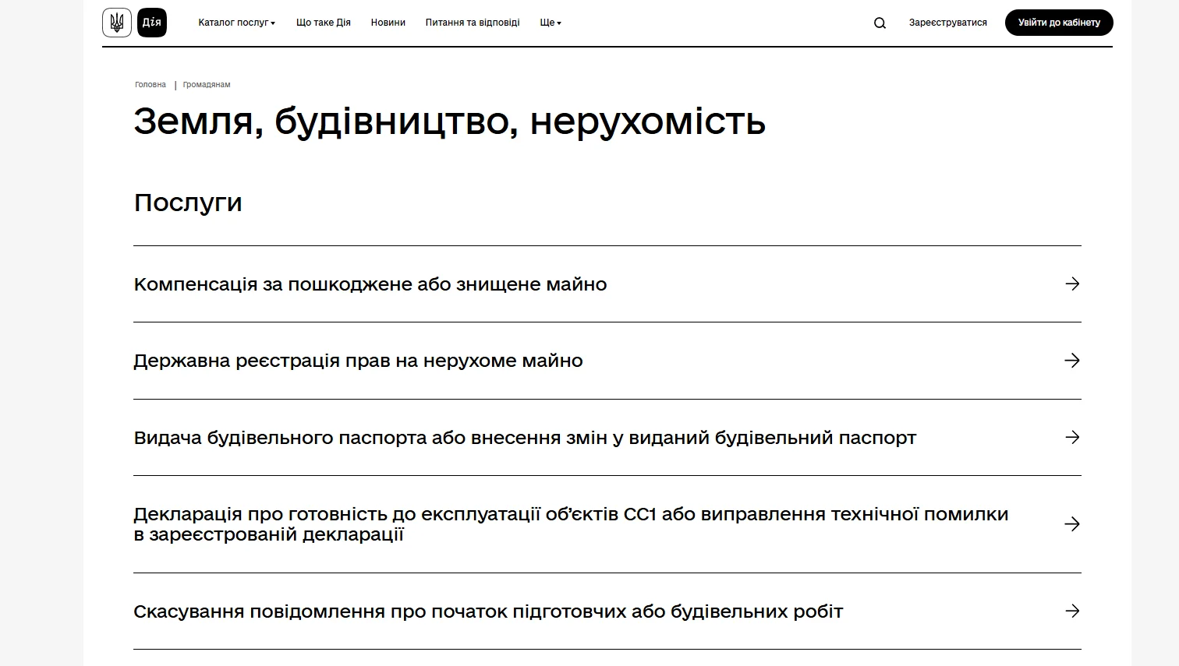1179x666 pixels.
Task: Click the Ukrainian trident emblem logo
Action: click(x=117, y=23)
